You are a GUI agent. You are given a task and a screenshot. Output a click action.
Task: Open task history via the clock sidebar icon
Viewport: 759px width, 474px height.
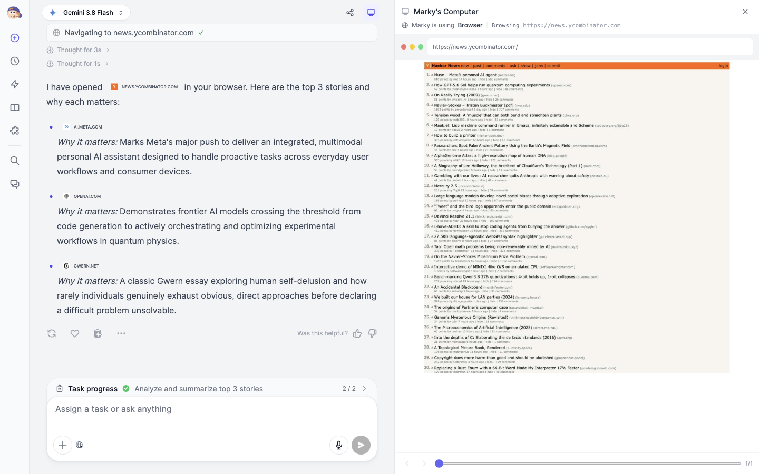pos(15,61)
